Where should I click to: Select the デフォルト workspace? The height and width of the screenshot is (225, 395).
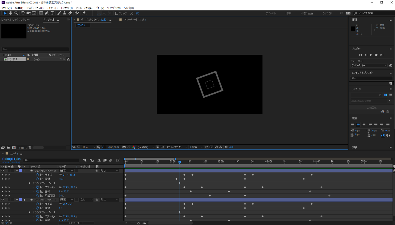tap(271, 13)
